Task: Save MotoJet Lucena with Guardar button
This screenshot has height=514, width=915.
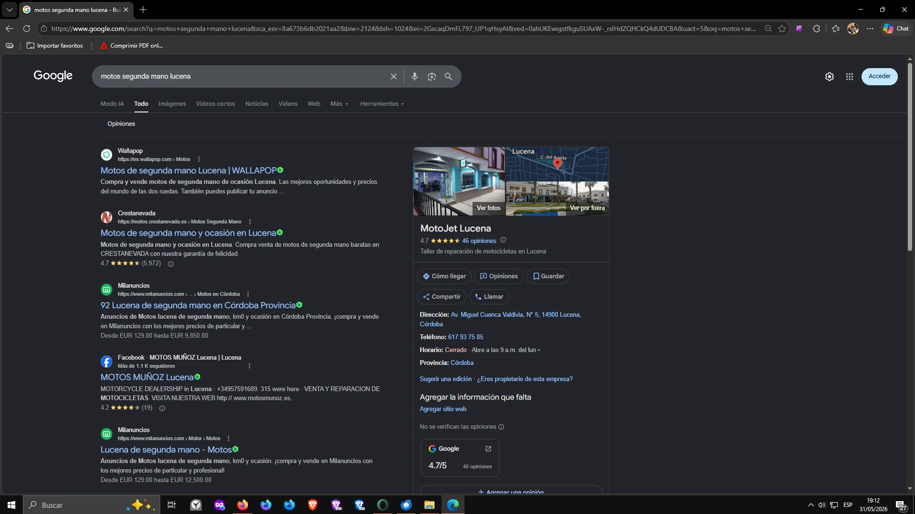Action: [548, 276]
